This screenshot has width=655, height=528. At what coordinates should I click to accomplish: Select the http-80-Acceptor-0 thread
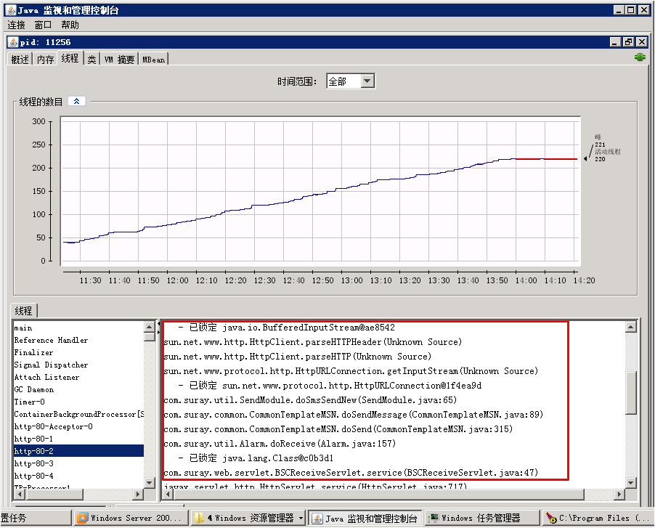(78, 426)
